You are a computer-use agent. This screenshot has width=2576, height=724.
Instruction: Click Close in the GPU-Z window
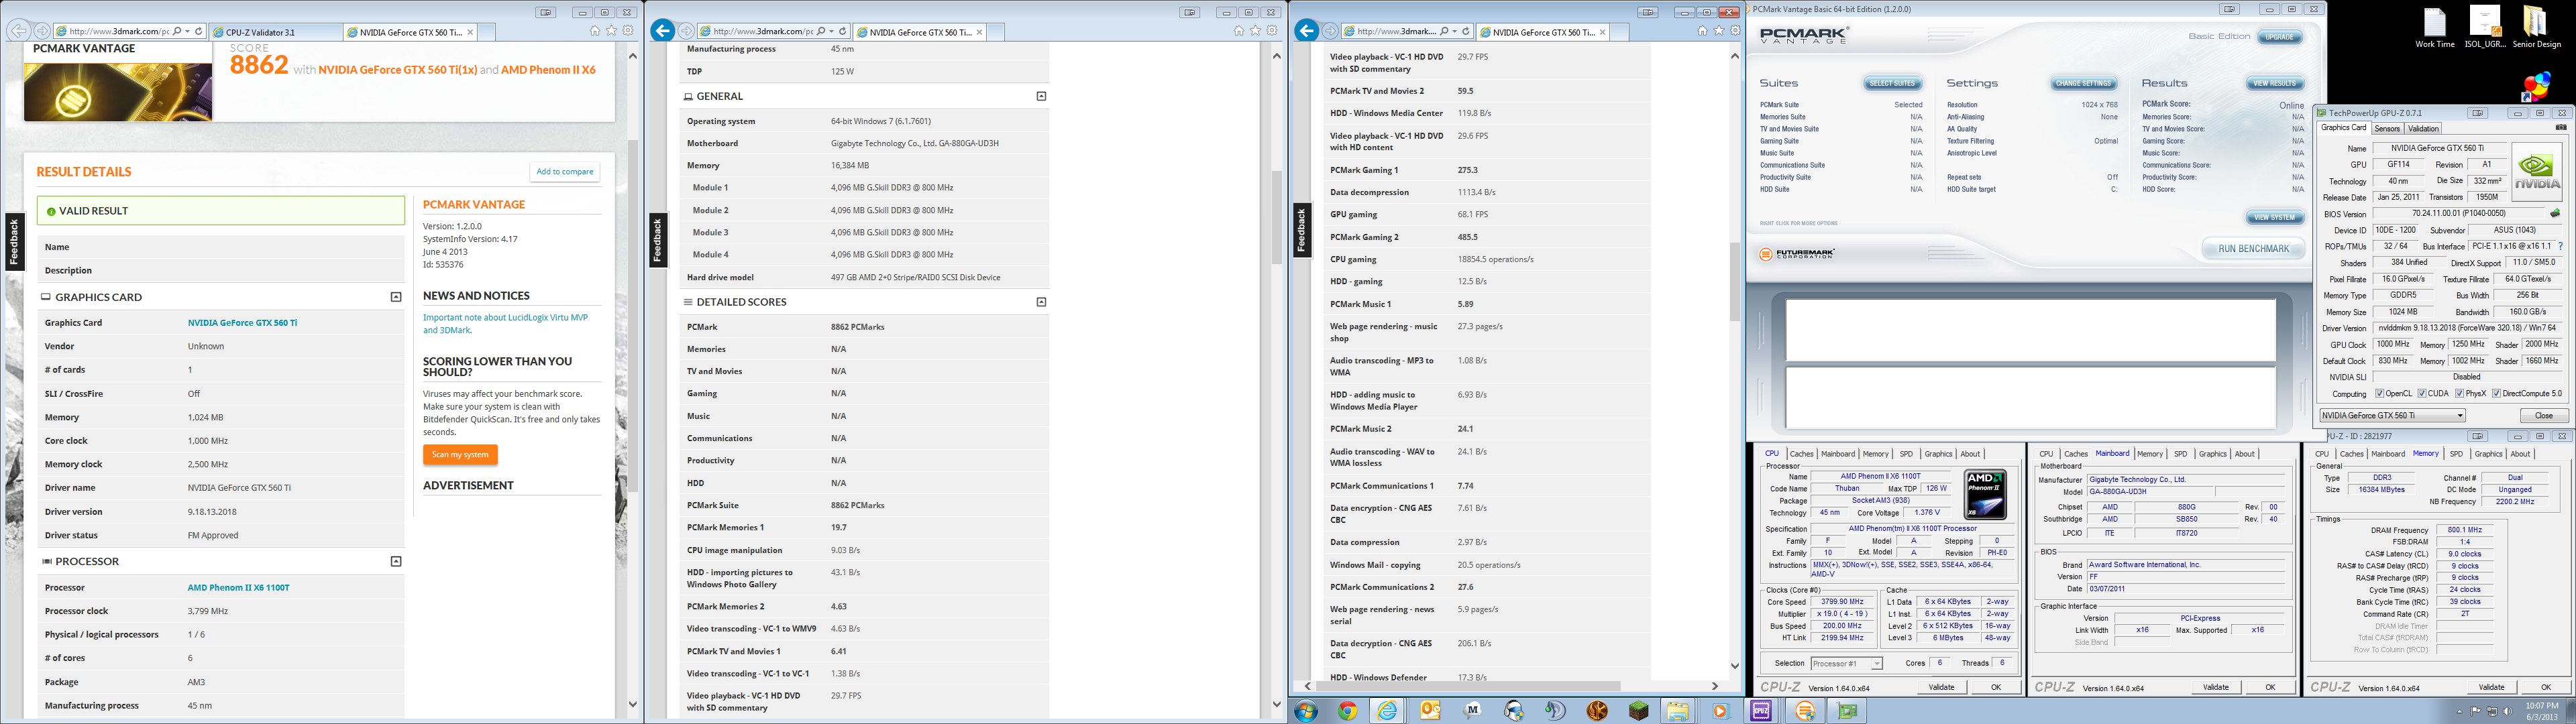click(2543, 415)
